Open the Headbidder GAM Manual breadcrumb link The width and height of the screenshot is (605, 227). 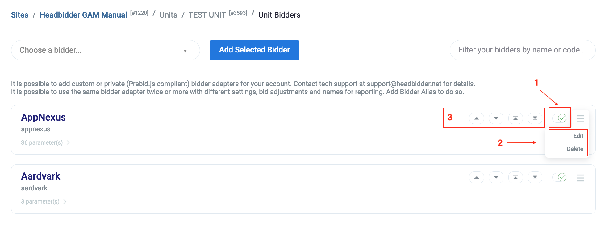pos(83,15)
